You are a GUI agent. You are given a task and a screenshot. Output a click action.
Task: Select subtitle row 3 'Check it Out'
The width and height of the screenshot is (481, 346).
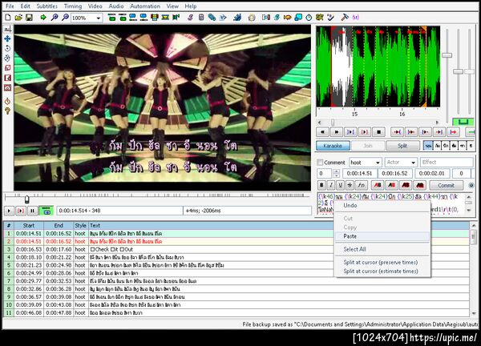[x=236, y=249]
